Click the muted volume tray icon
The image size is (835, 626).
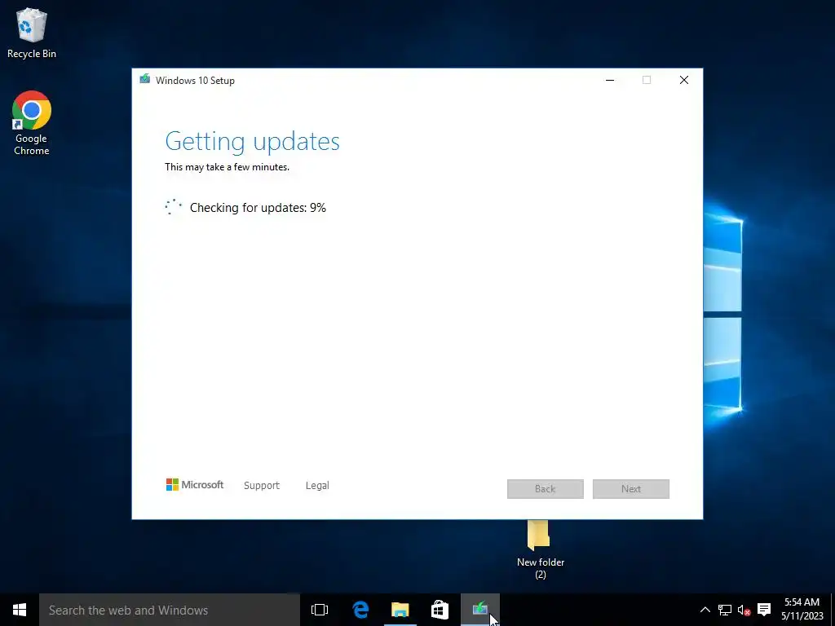pos(744,610)
